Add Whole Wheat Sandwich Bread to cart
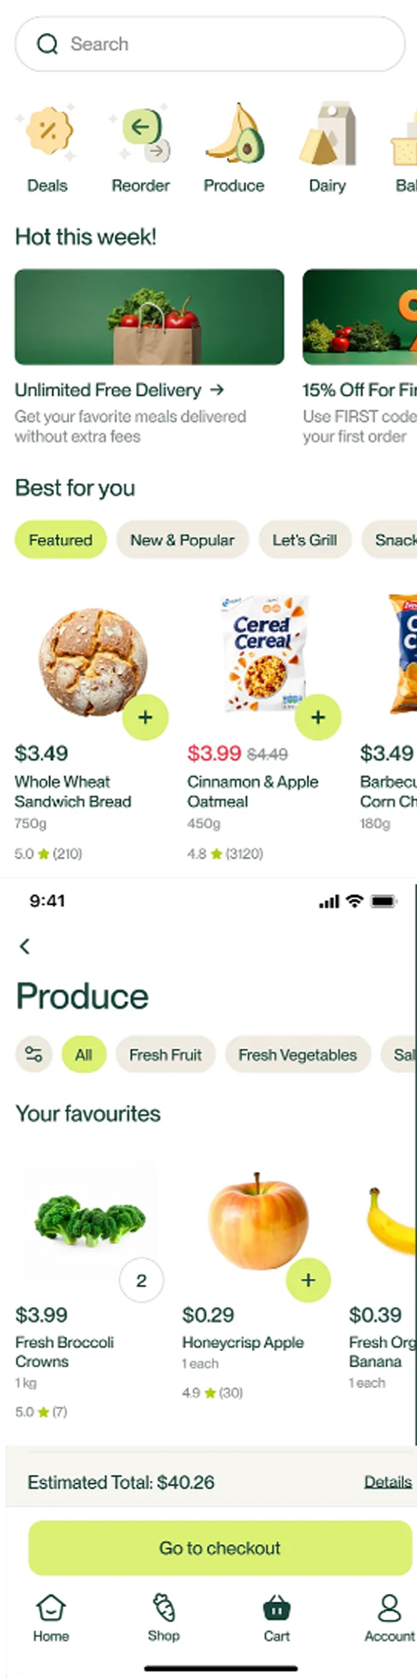Viewport: 417px width, 1678px height. [146, 717]
